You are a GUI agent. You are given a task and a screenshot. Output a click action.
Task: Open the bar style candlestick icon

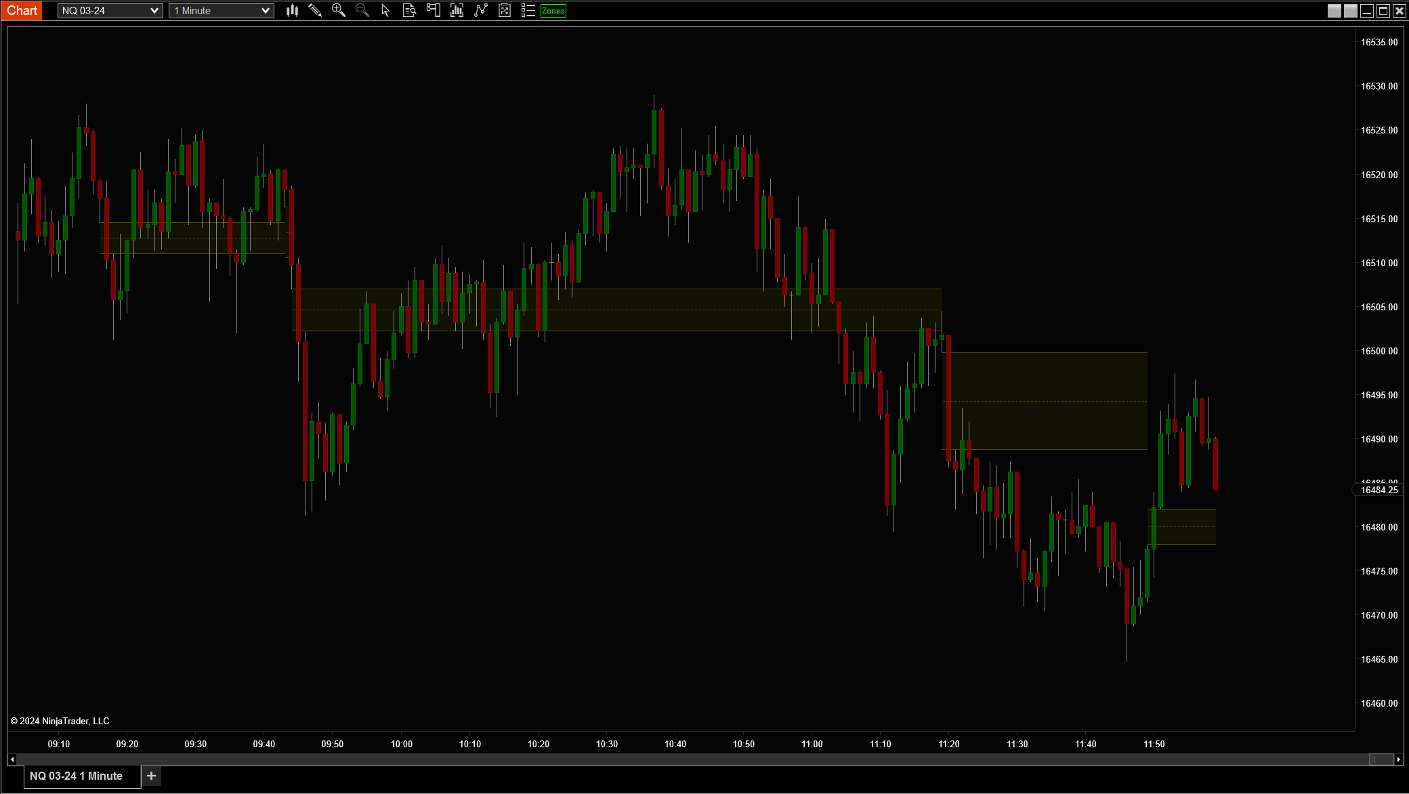tap(292, 10)
